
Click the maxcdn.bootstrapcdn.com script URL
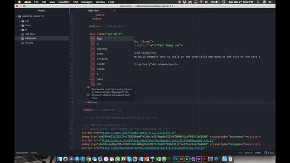tap(153, 148)
